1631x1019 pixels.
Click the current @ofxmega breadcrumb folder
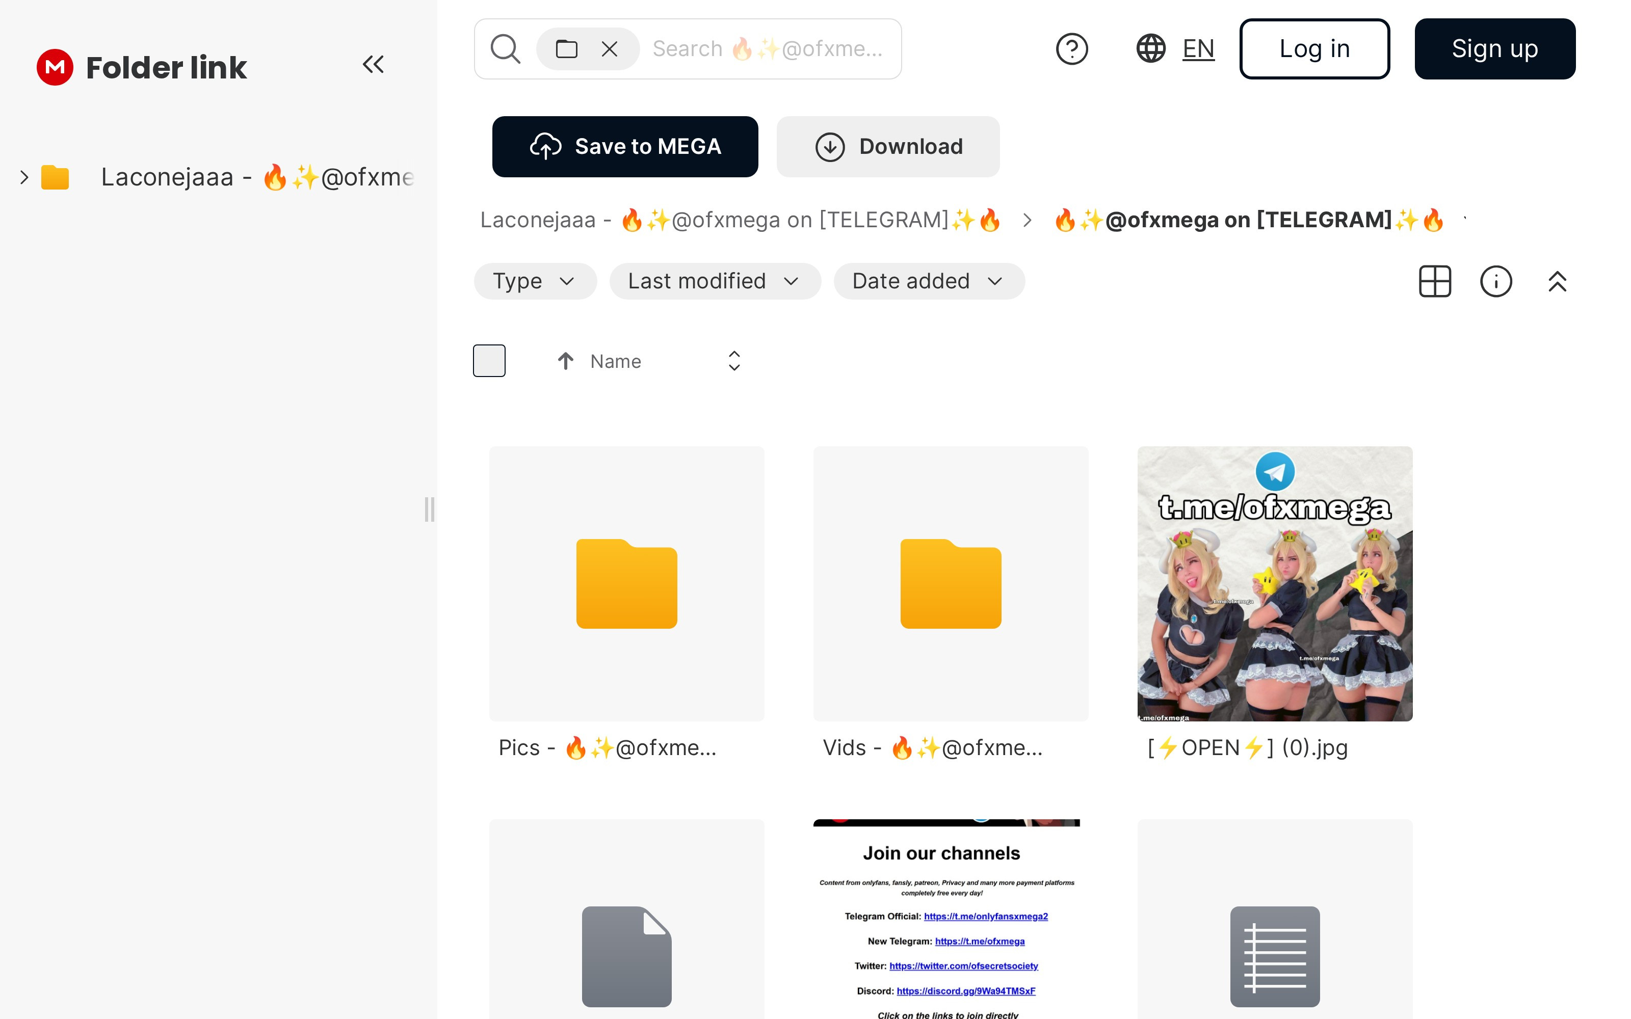click(x=1249, y=220)
